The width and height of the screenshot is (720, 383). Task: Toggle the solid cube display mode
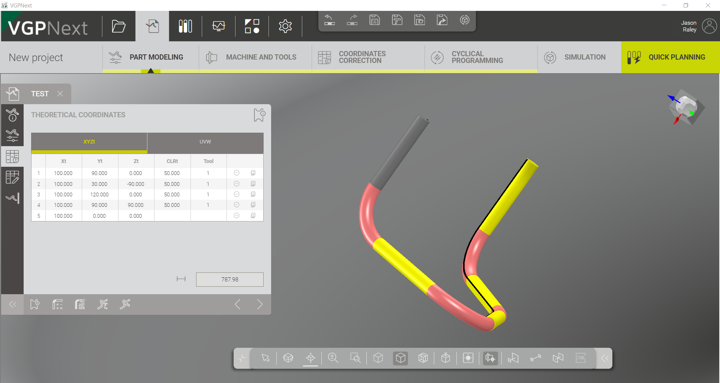400,358
